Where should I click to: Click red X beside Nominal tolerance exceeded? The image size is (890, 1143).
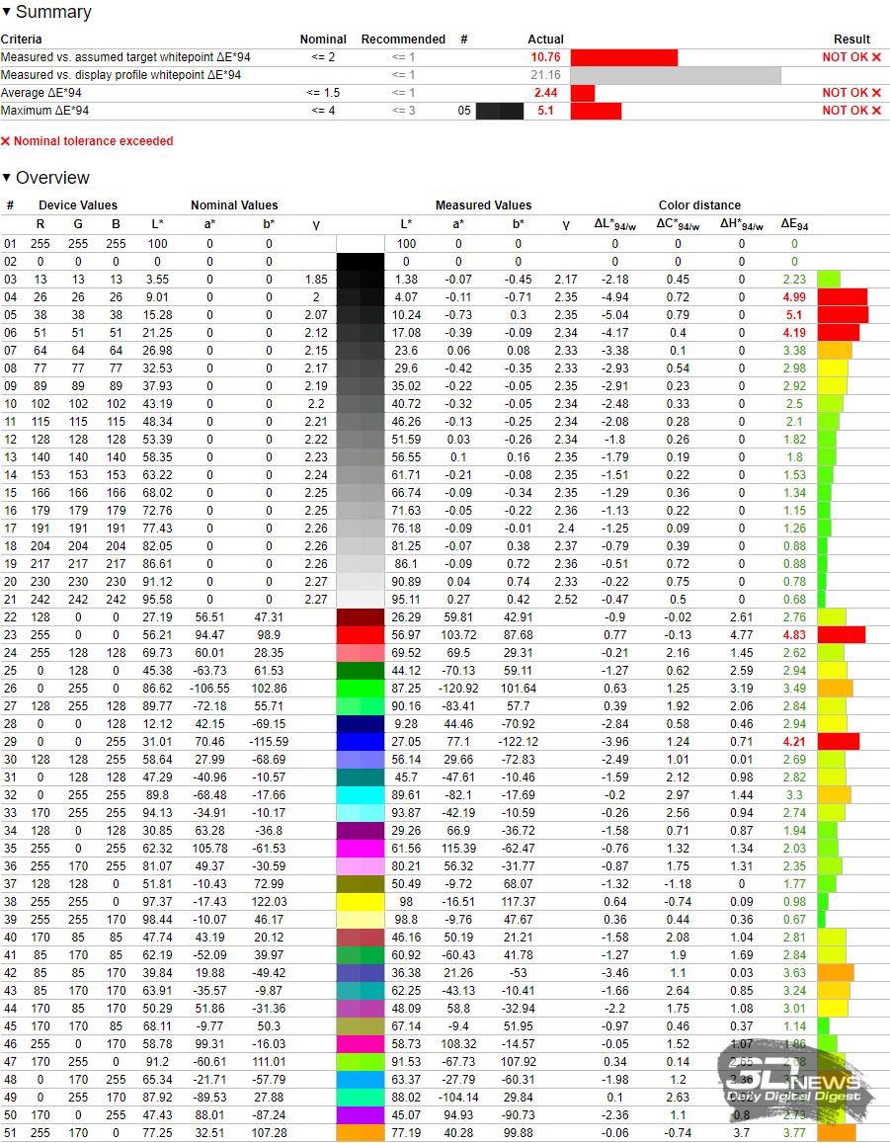tap(6, 141)
